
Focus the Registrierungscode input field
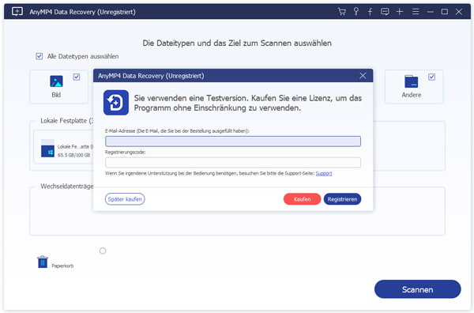(233, 162)
